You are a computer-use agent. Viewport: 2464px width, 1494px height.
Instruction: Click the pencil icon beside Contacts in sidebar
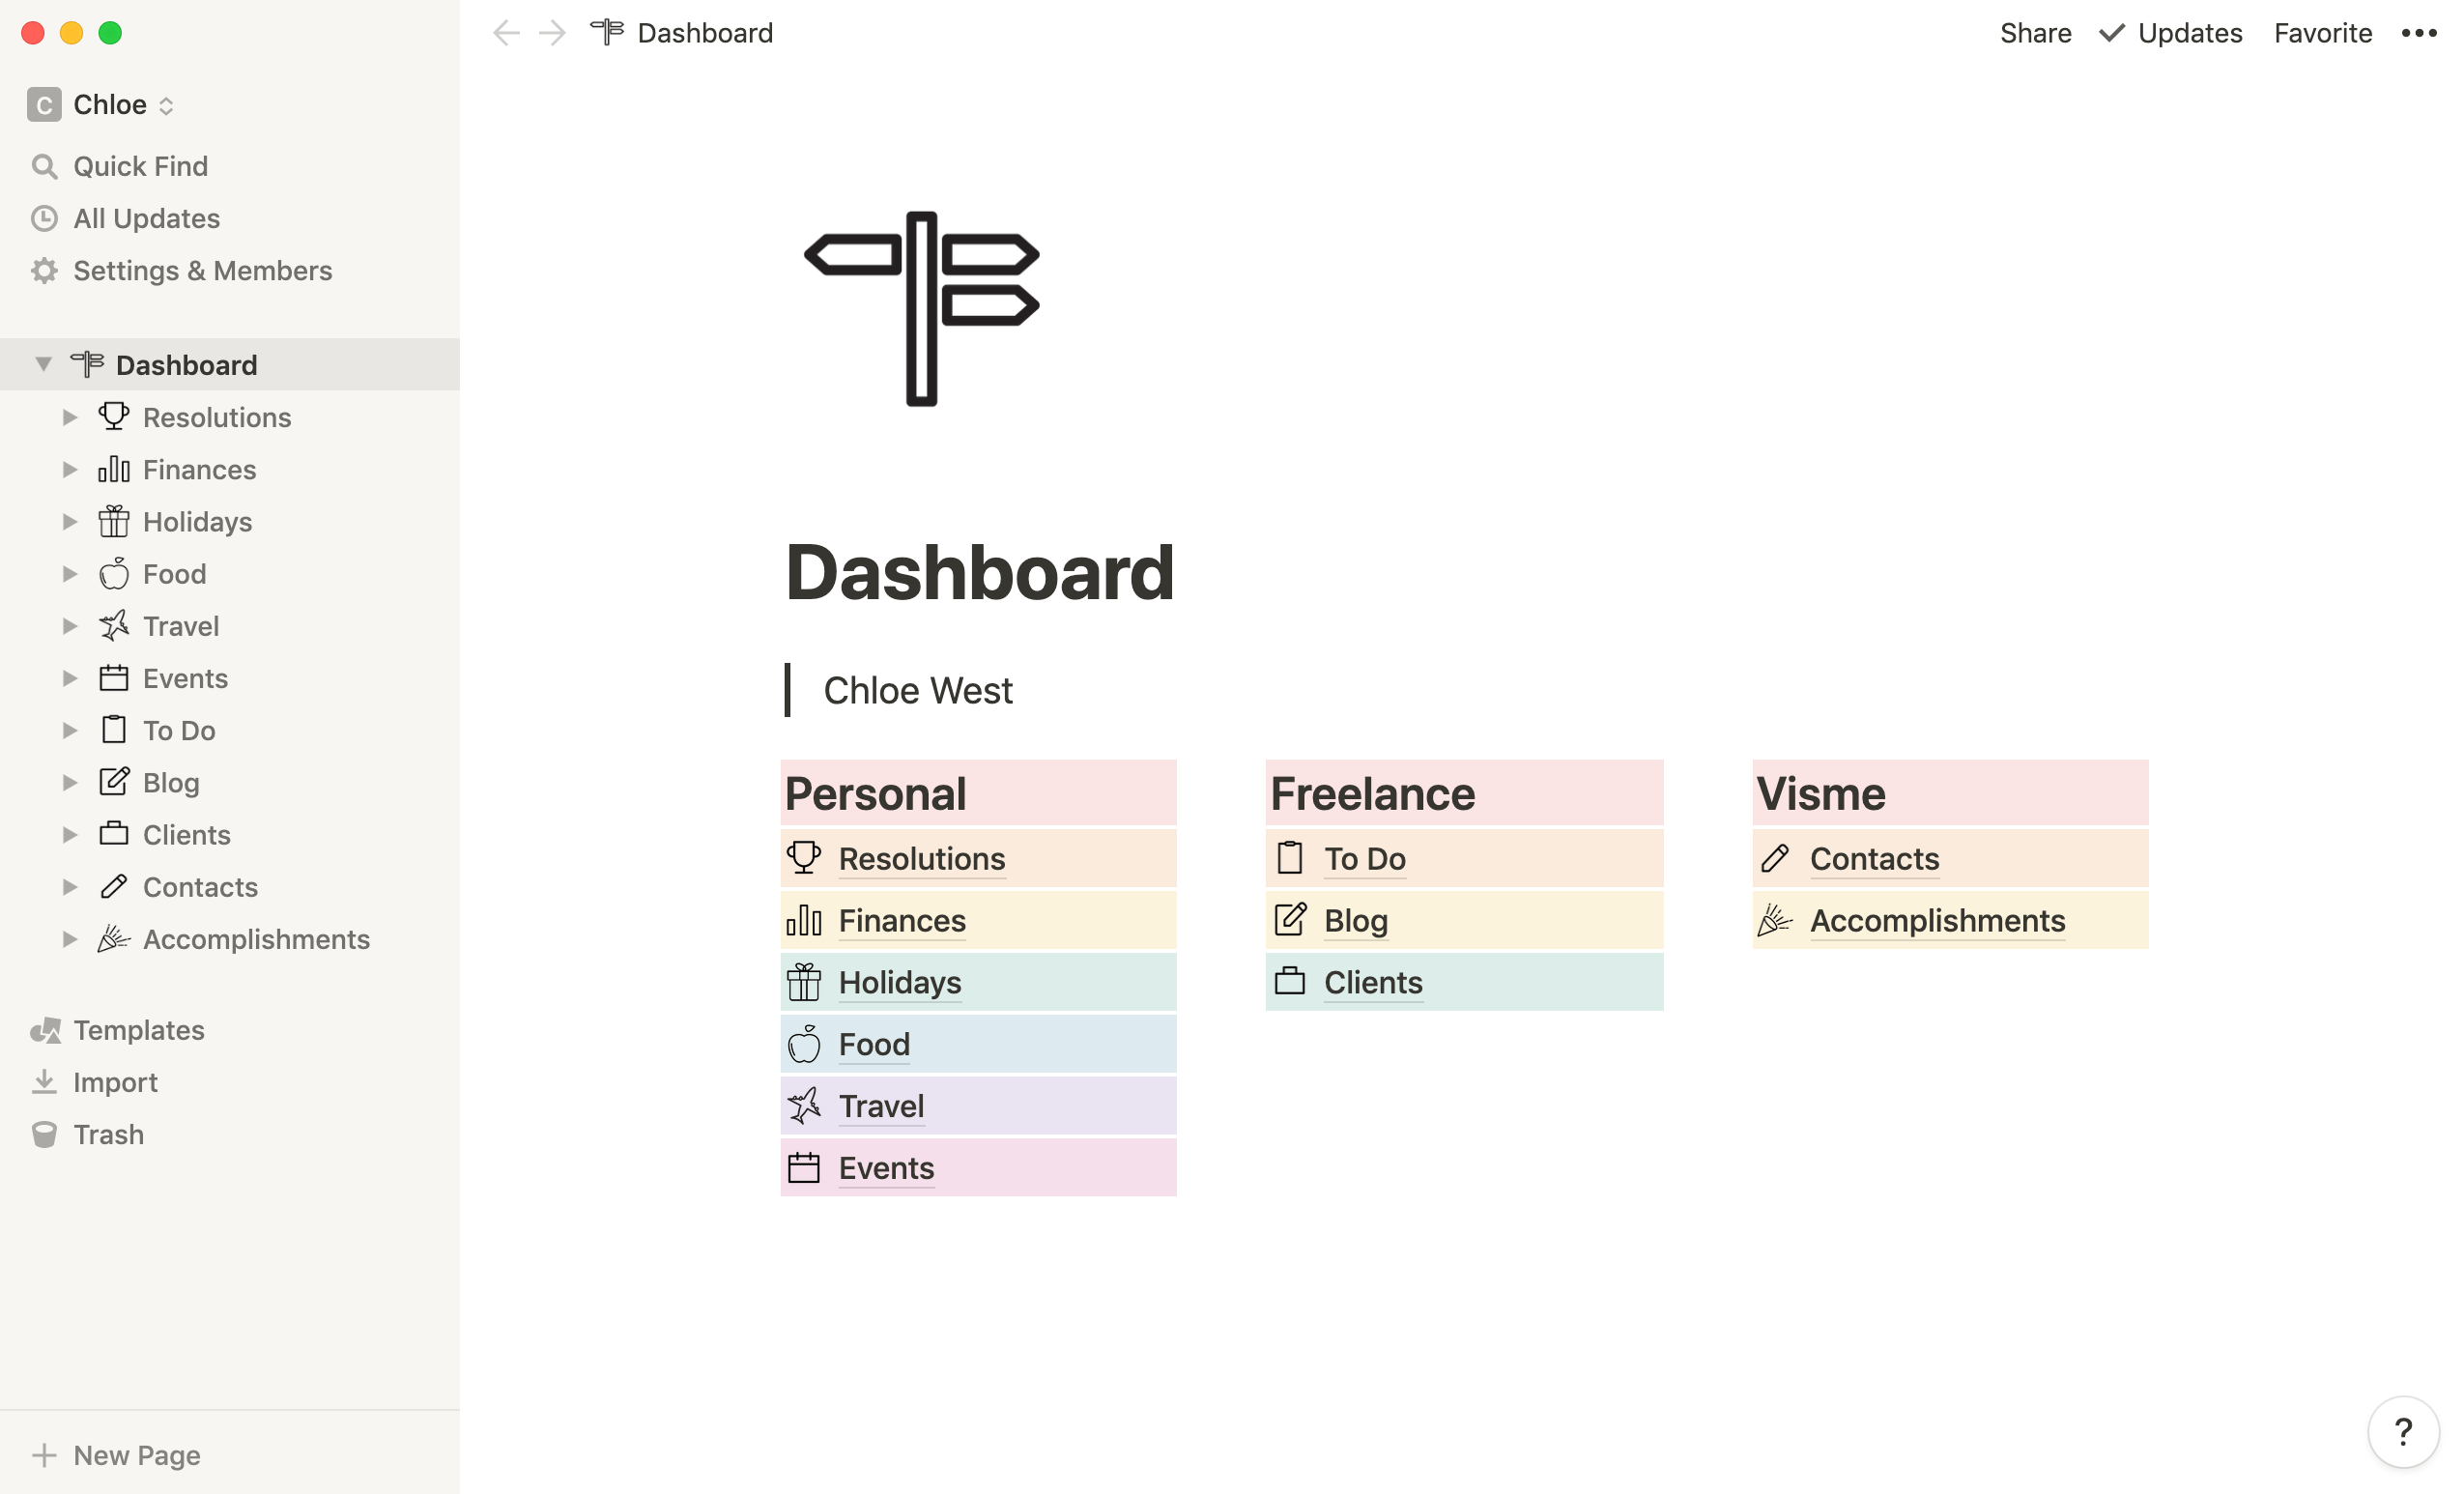point(114,886)
